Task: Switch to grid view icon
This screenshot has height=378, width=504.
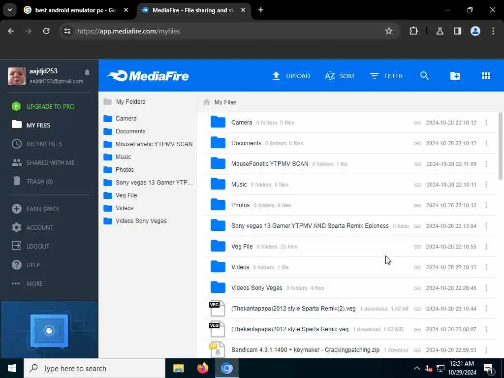Action: 486,75
